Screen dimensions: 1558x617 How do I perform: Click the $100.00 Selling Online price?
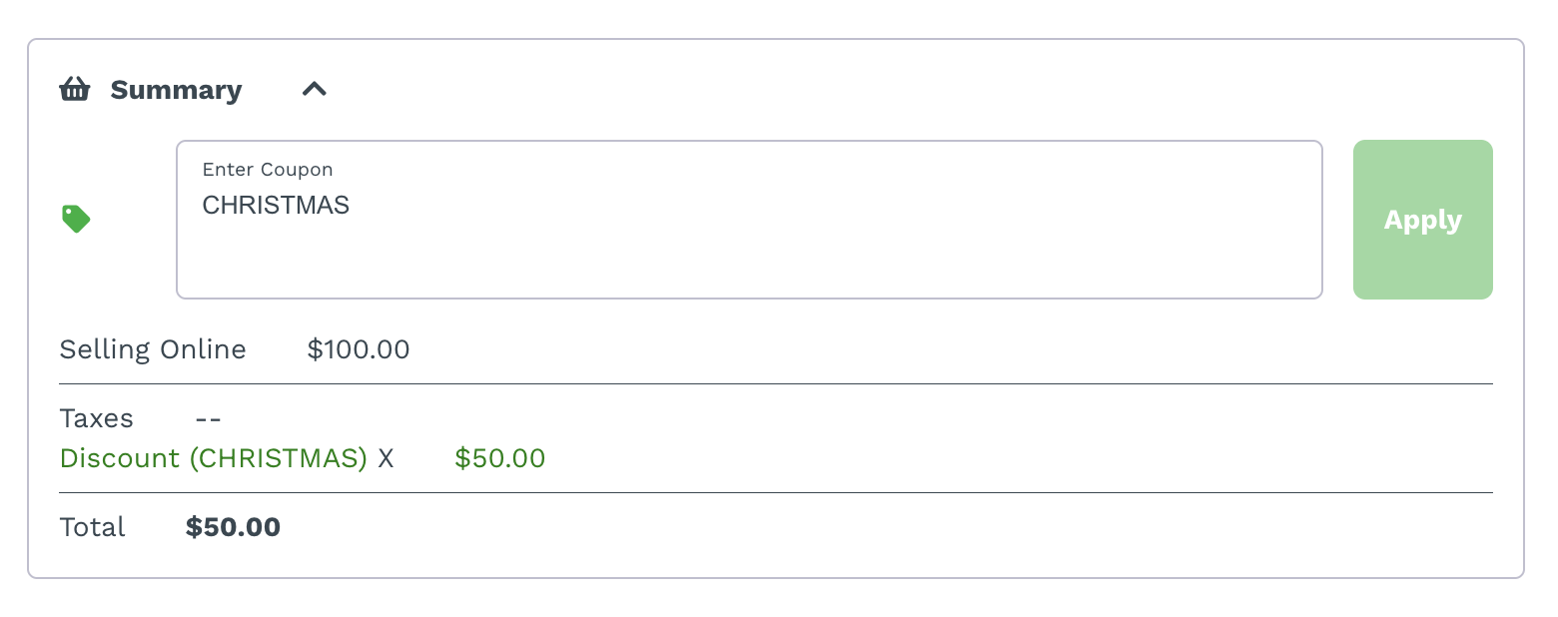tap(359, 349)
